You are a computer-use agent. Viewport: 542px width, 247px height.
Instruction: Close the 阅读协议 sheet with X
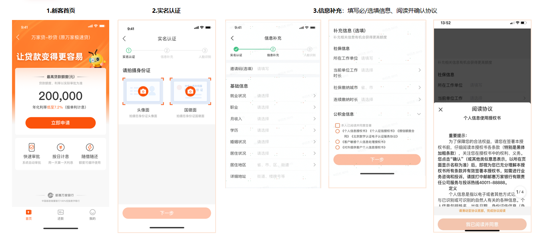[x=441, y=110]
